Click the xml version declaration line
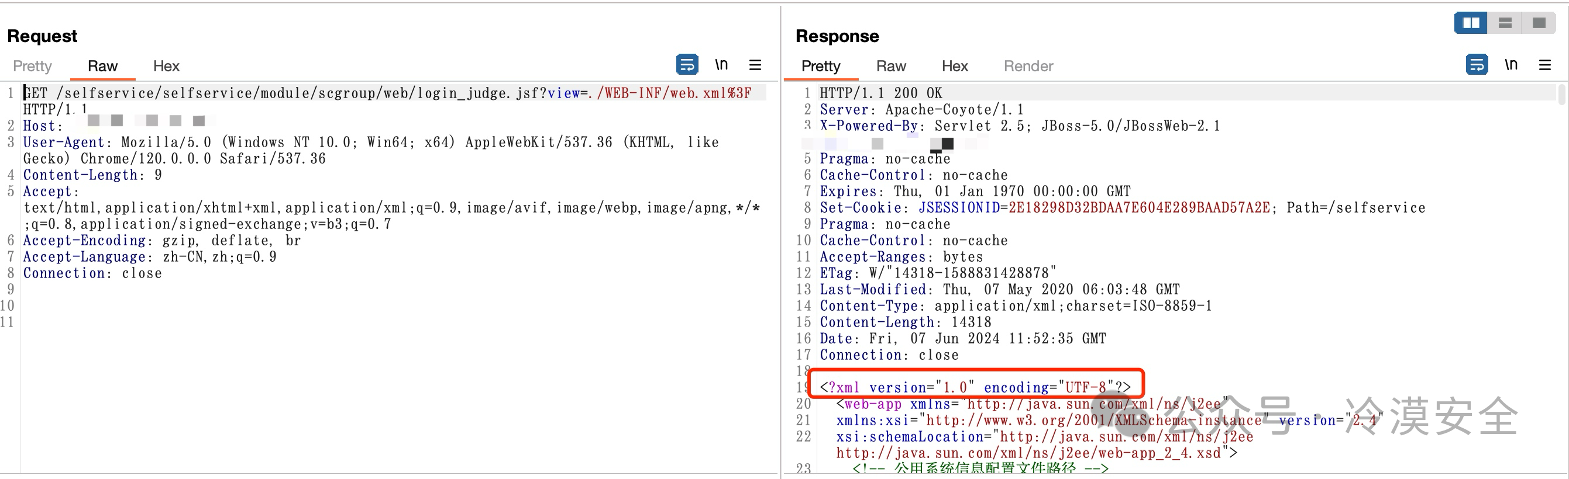Image resolution: width=1569 pixels, height=479 pixels. click(x=975, y=388)
